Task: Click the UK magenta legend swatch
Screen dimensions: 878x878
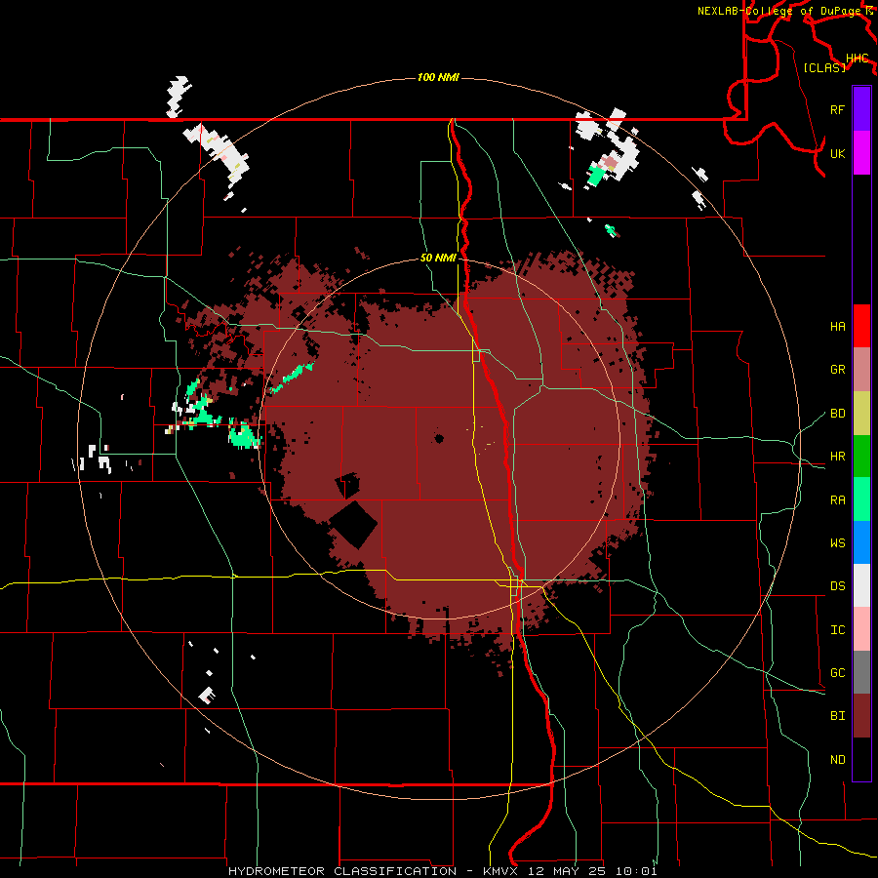Action: click(861, 153)
